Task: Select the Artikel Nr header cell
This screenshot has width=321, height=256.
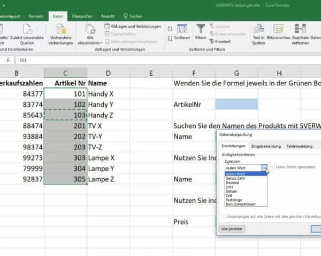Action: point(65,83)
